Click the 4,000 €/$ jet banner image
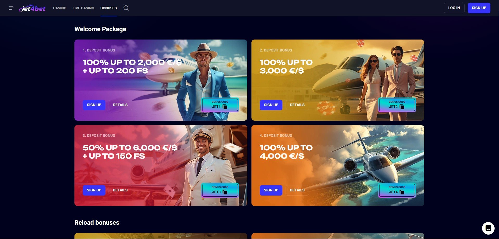 coord(338,165)
